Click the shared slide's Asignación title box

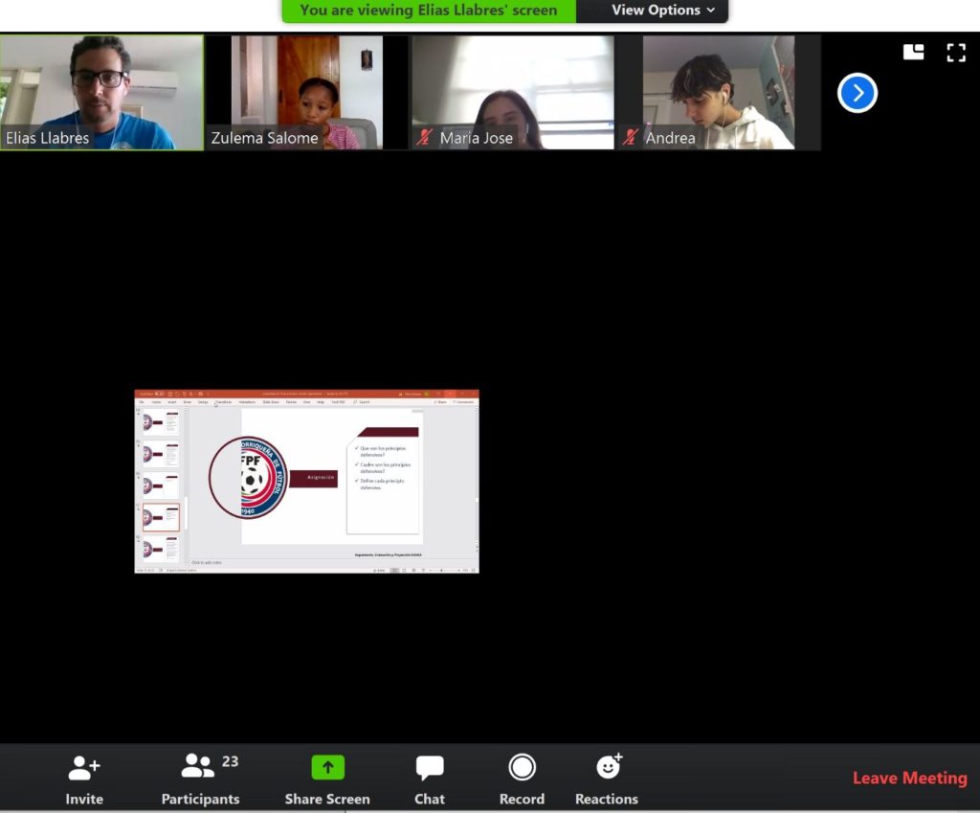(x=321, y=477)
